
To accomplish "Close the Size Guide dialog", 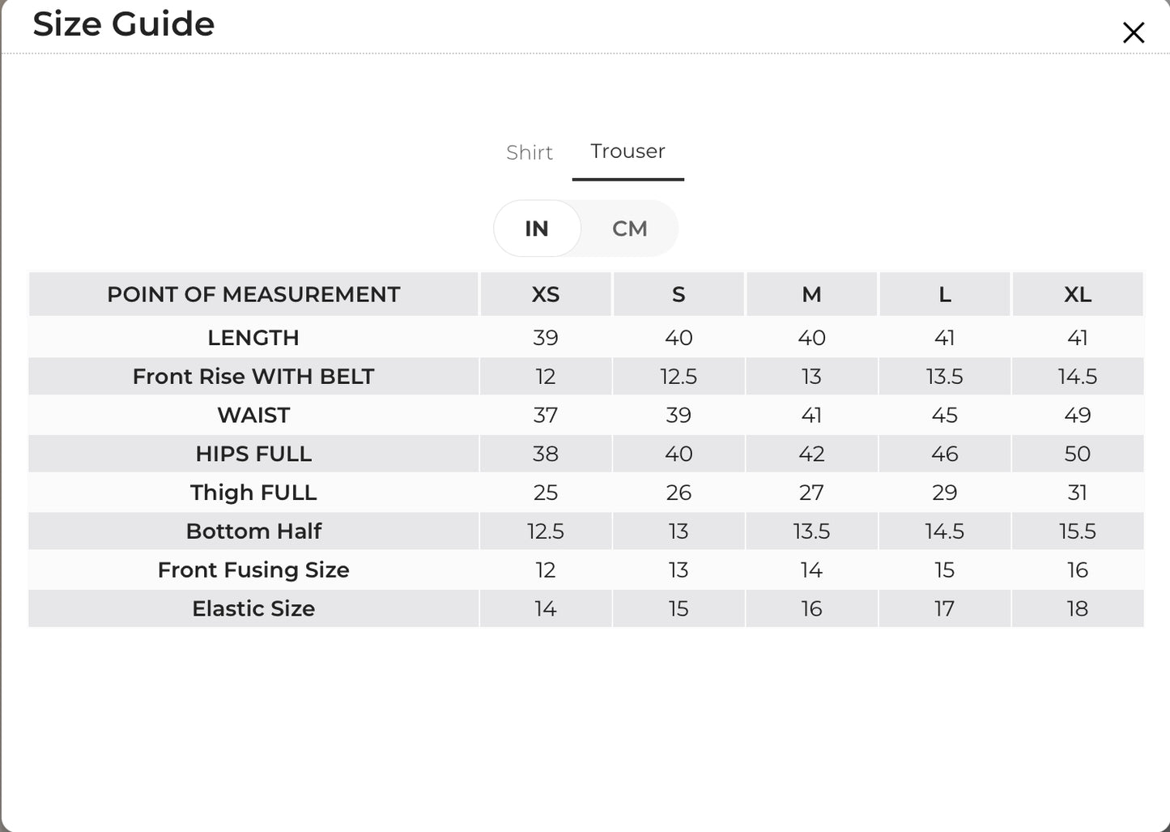I will [x=1134, y=32].
